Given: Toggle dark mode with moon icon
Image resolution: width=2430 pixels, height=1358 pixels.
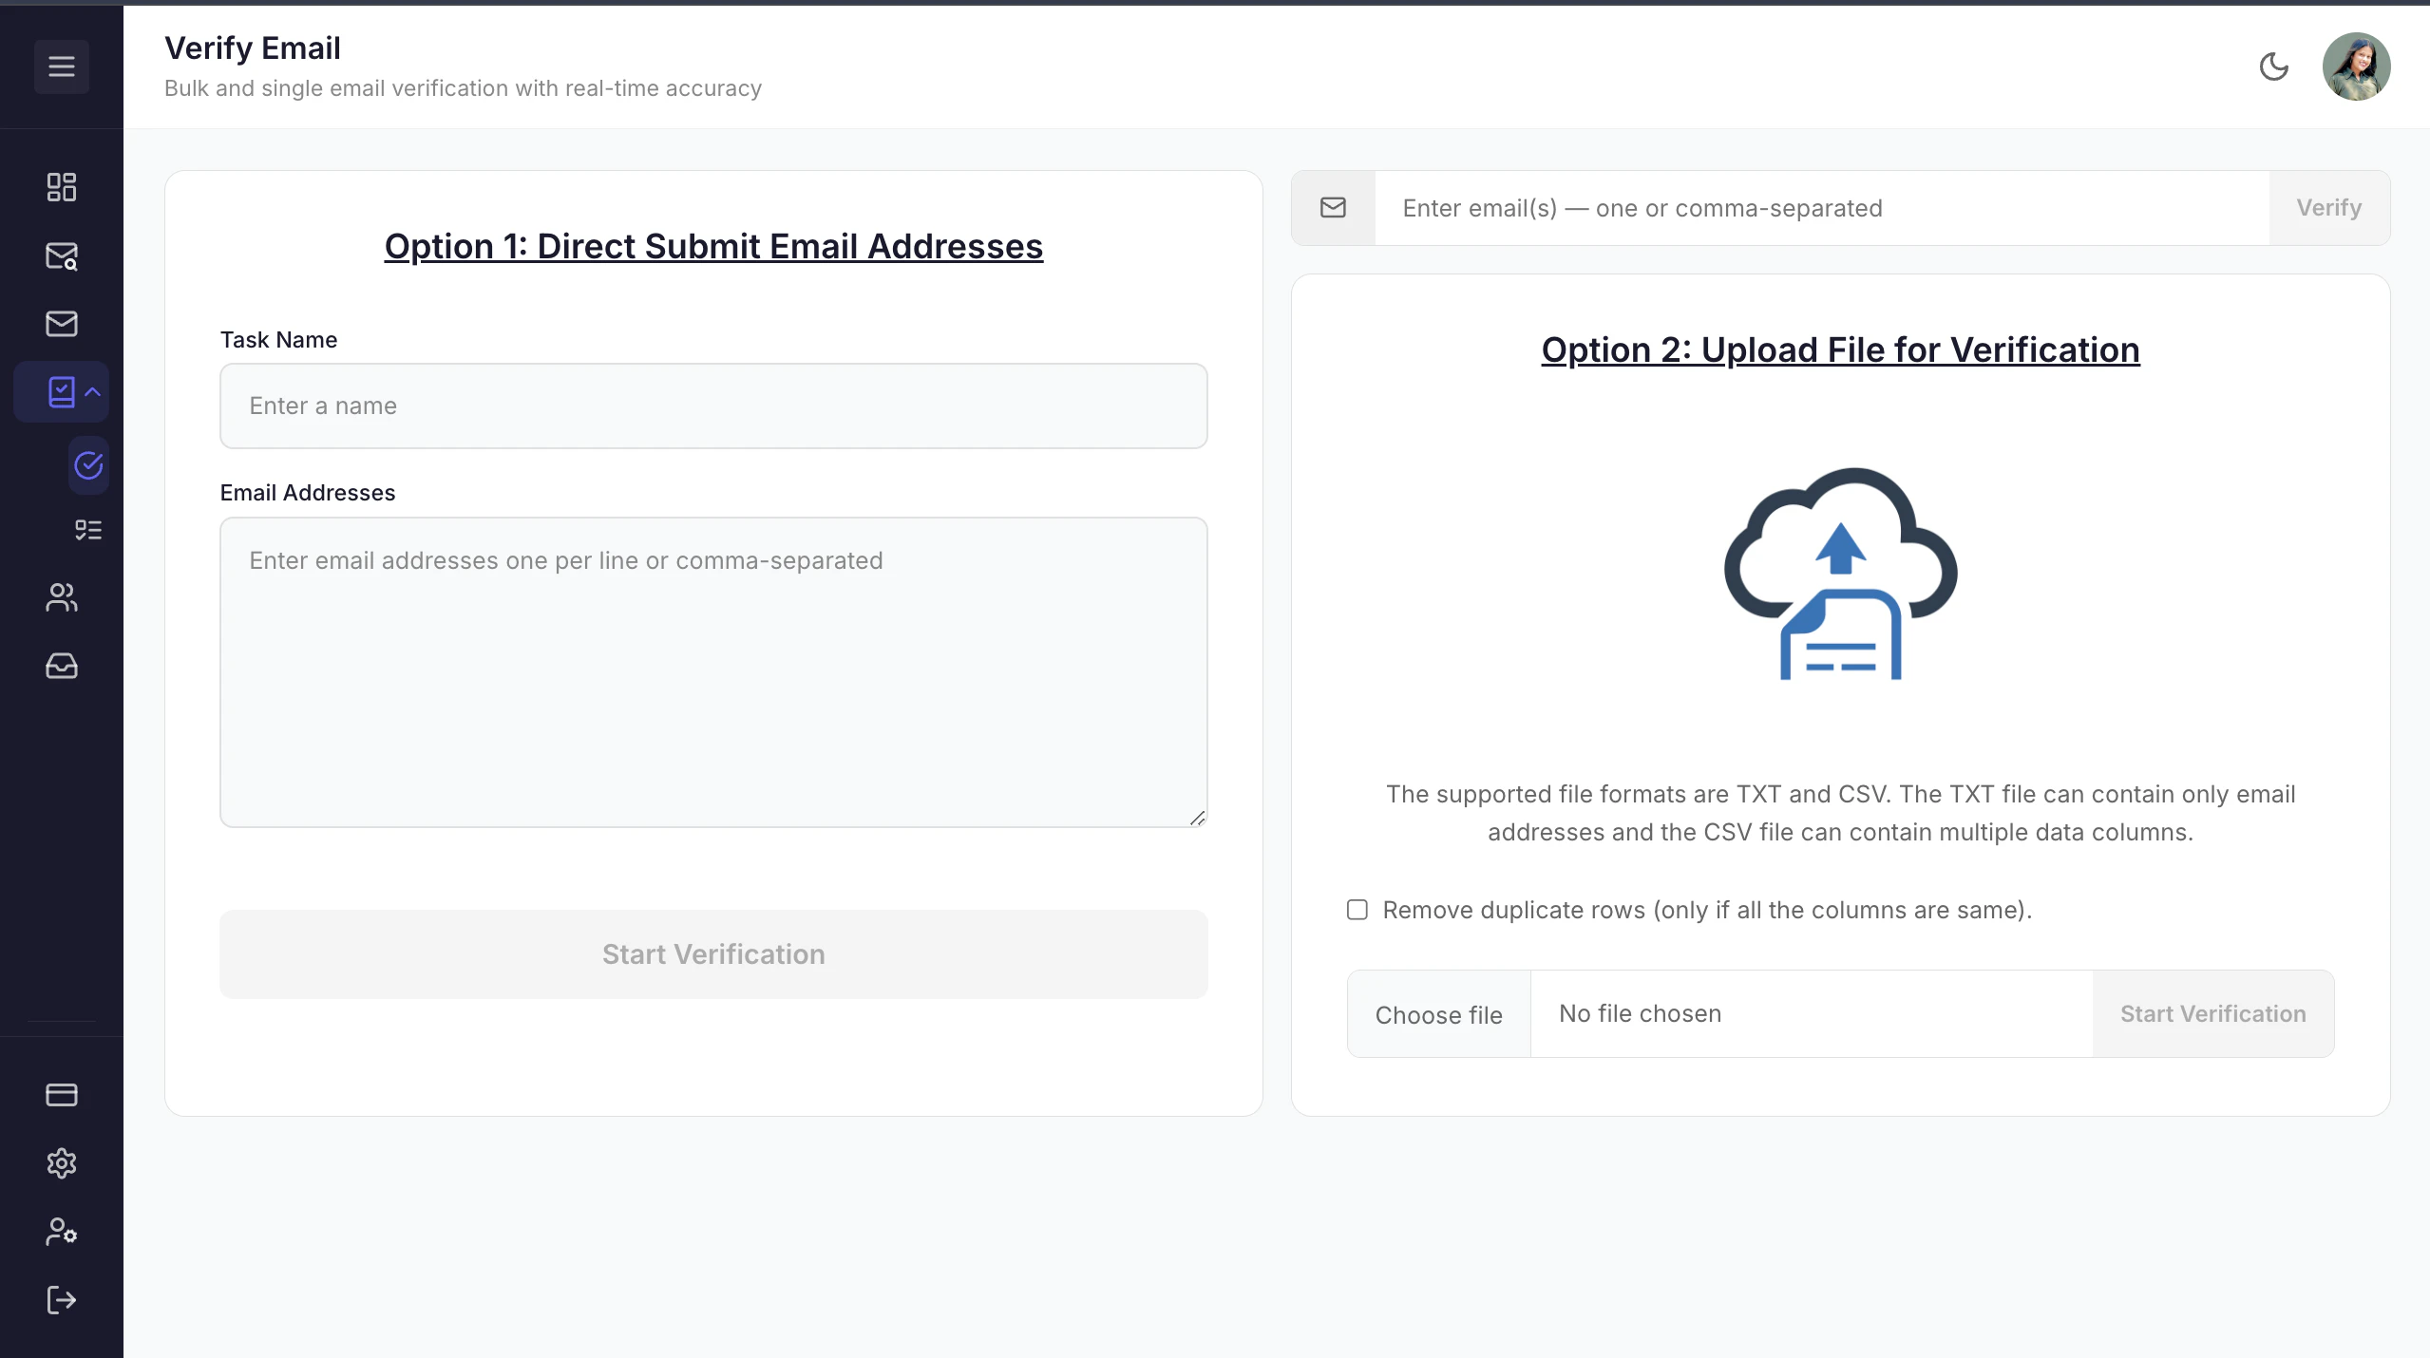Looking at the screenshot, I should (x=2273, y=66).
